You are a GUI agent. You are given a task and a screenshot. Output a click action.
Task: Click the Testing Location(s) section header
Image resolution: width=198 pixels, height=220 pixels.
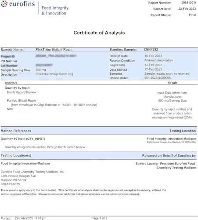[16, 155]
